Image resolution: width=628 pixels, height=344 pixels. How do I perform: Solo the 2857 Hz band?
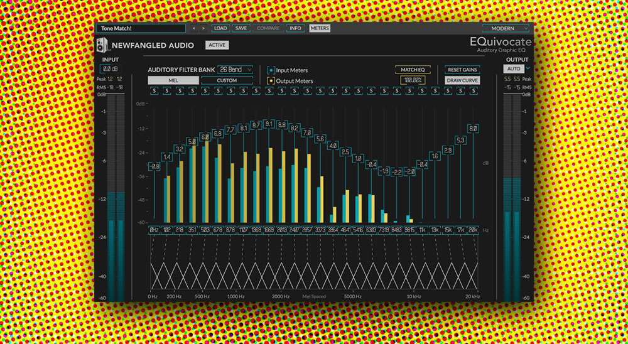[x=307, y=91]
